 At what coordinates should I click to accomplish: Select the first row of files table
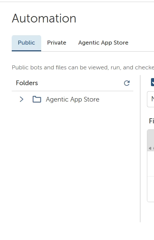[x=151, y=164]
